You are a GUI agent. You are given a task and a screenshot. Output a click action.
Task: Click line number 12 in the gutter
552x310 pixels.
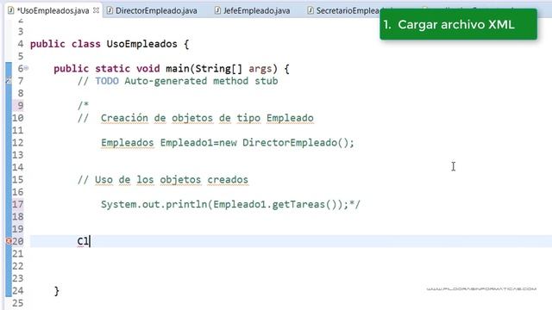click(17, 143)
